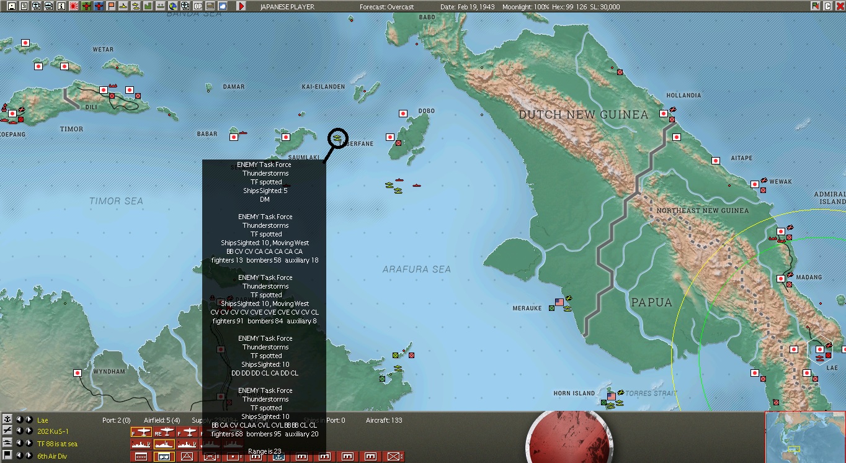Click the film strip toolbar icon

coord(210,6)
